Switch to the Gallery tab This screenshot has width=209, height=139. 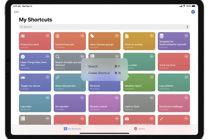click(139, 129)
